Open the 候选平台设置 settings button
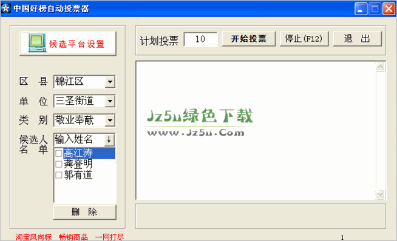Image resolution: width=397 pixels, height=241 pixels. coord(68,44)
